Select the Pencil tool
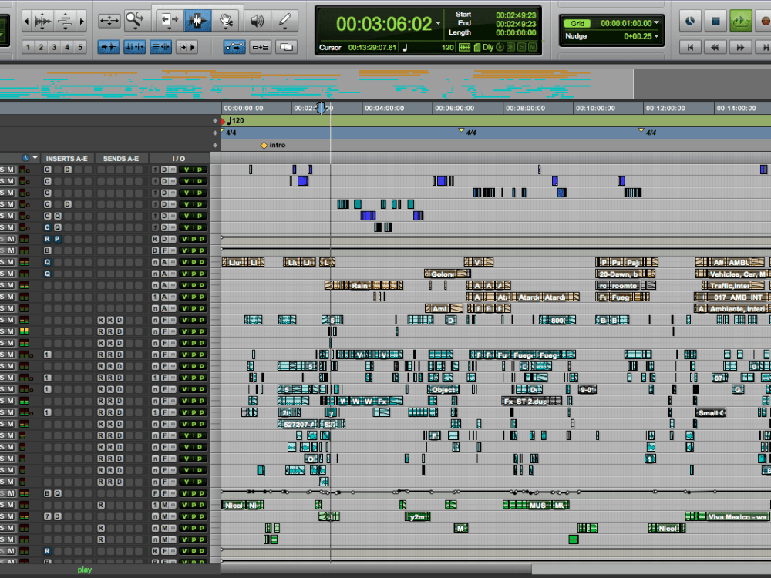 [284, 21]
